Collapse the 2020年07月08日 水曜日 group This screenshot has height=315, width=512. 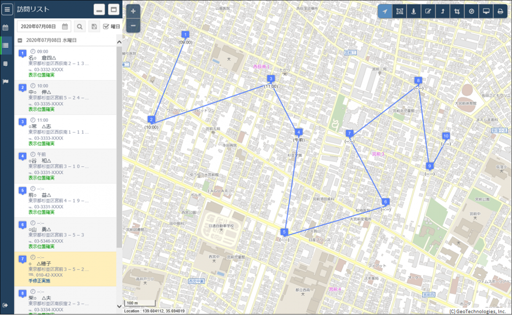click(x=20, y=41)
